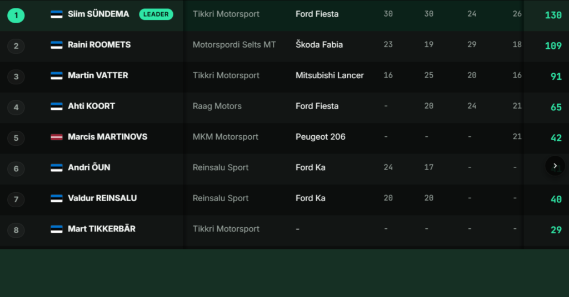Click Ford Ka in Andri ÕUN's row
This screenshot has width=569, height=297.
pos(311,167)
